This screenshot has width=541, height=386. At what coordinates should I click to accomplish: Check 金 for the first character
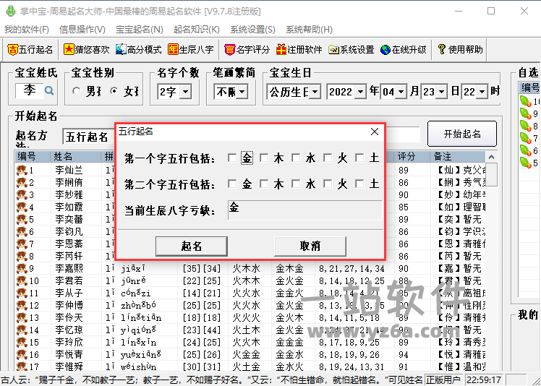(x=232, y=158)
